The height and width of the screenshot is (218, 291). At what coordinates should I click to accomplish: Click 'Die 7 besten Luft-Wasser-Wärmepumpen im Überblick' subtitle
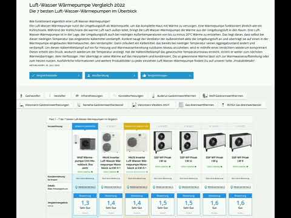tap(83, 11)
